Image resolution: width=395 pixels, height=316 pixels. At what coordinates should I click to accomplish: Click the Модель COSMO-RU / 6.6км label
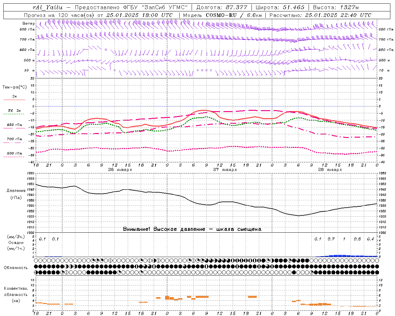point(222,15)
